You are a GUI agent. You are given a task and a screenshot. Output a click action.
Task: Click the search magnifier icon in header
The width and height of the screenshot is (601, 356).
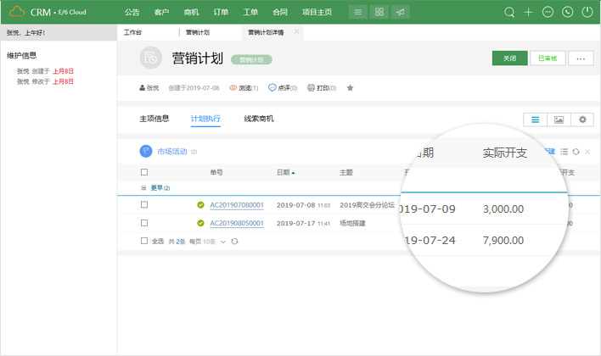coord(509,12)
